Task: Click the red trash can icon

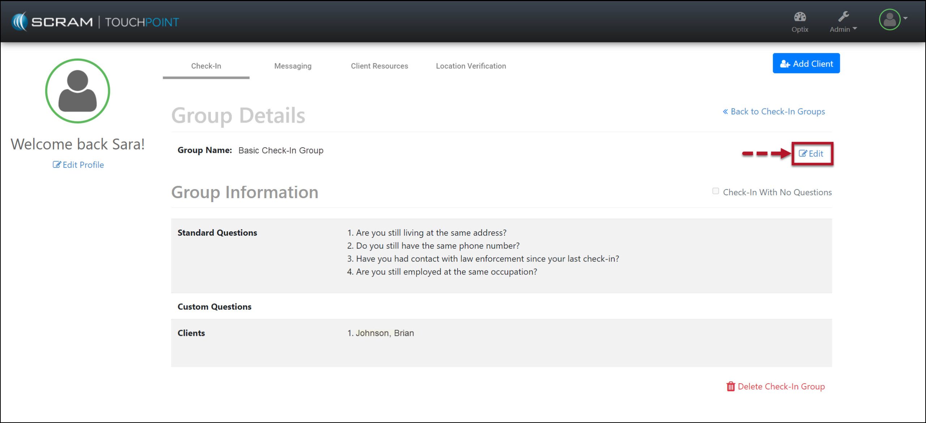Action: 730,386
